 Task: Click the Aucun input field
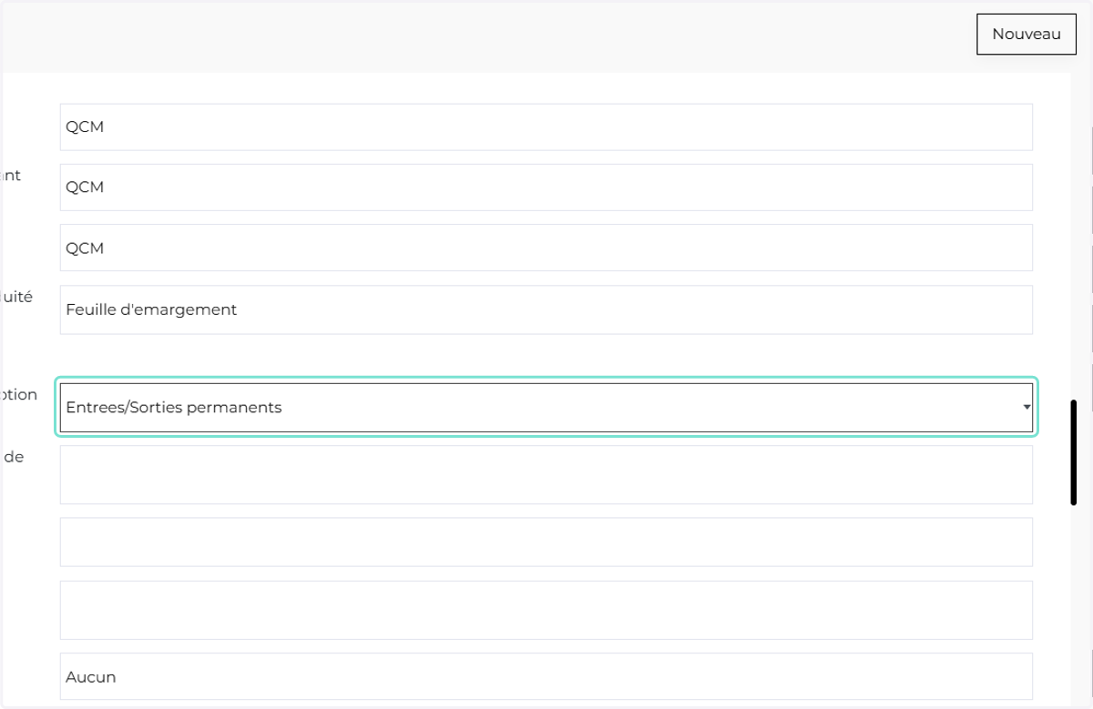pyautogui.click(x=546, y=676)
